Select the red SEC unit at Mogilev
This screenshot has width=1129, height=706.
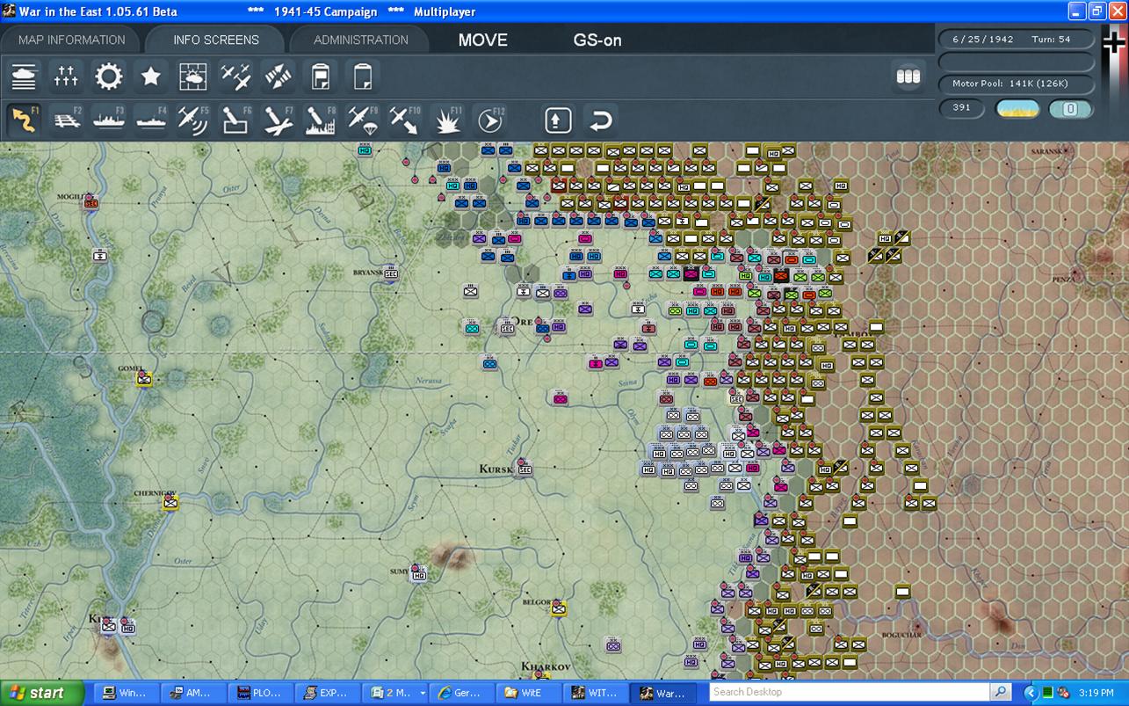click(x=91, y=203)
